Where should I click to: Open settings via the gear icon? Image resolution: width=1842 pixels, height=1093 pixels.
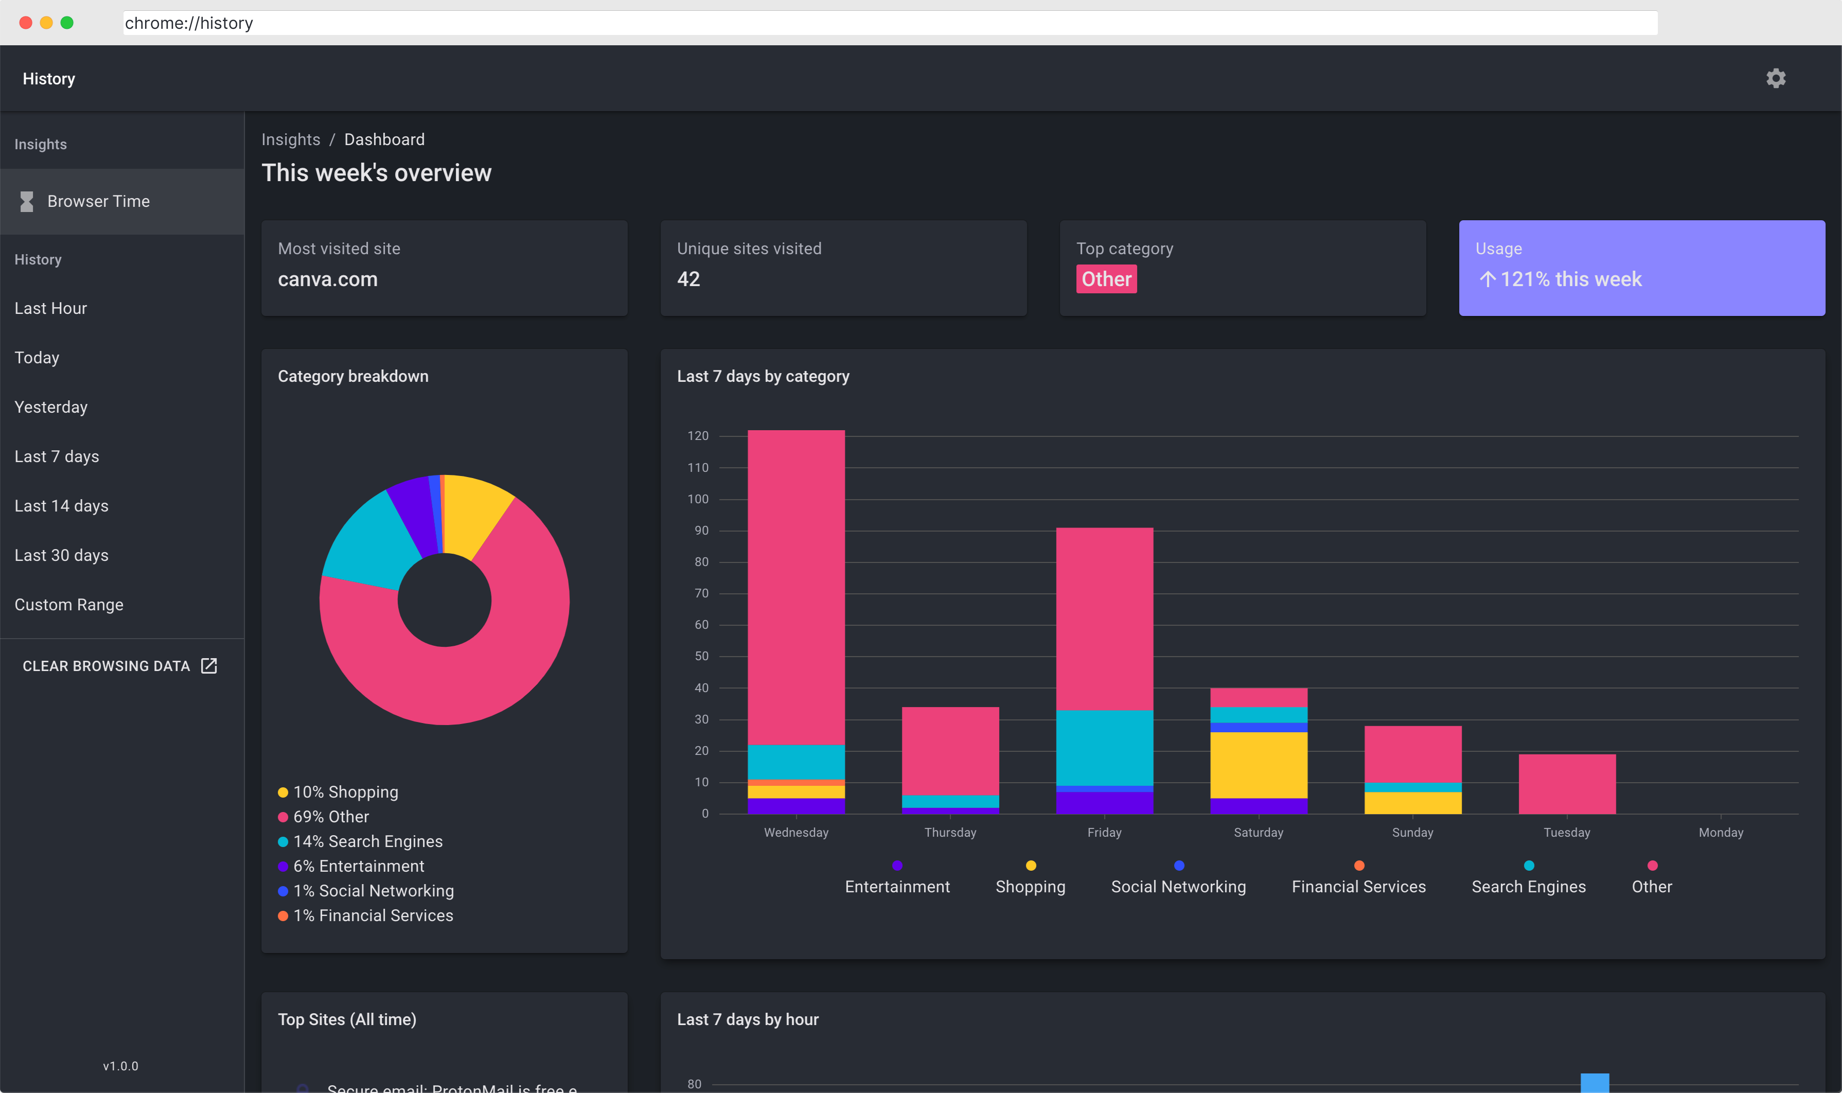click(x=1776, y=78)
